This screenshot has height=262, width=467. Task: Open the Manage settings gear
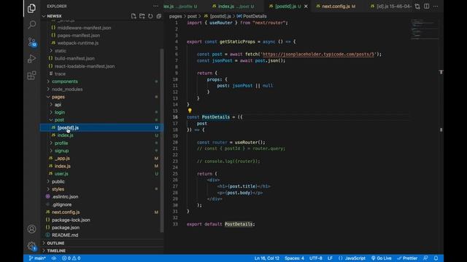point(31,246)
